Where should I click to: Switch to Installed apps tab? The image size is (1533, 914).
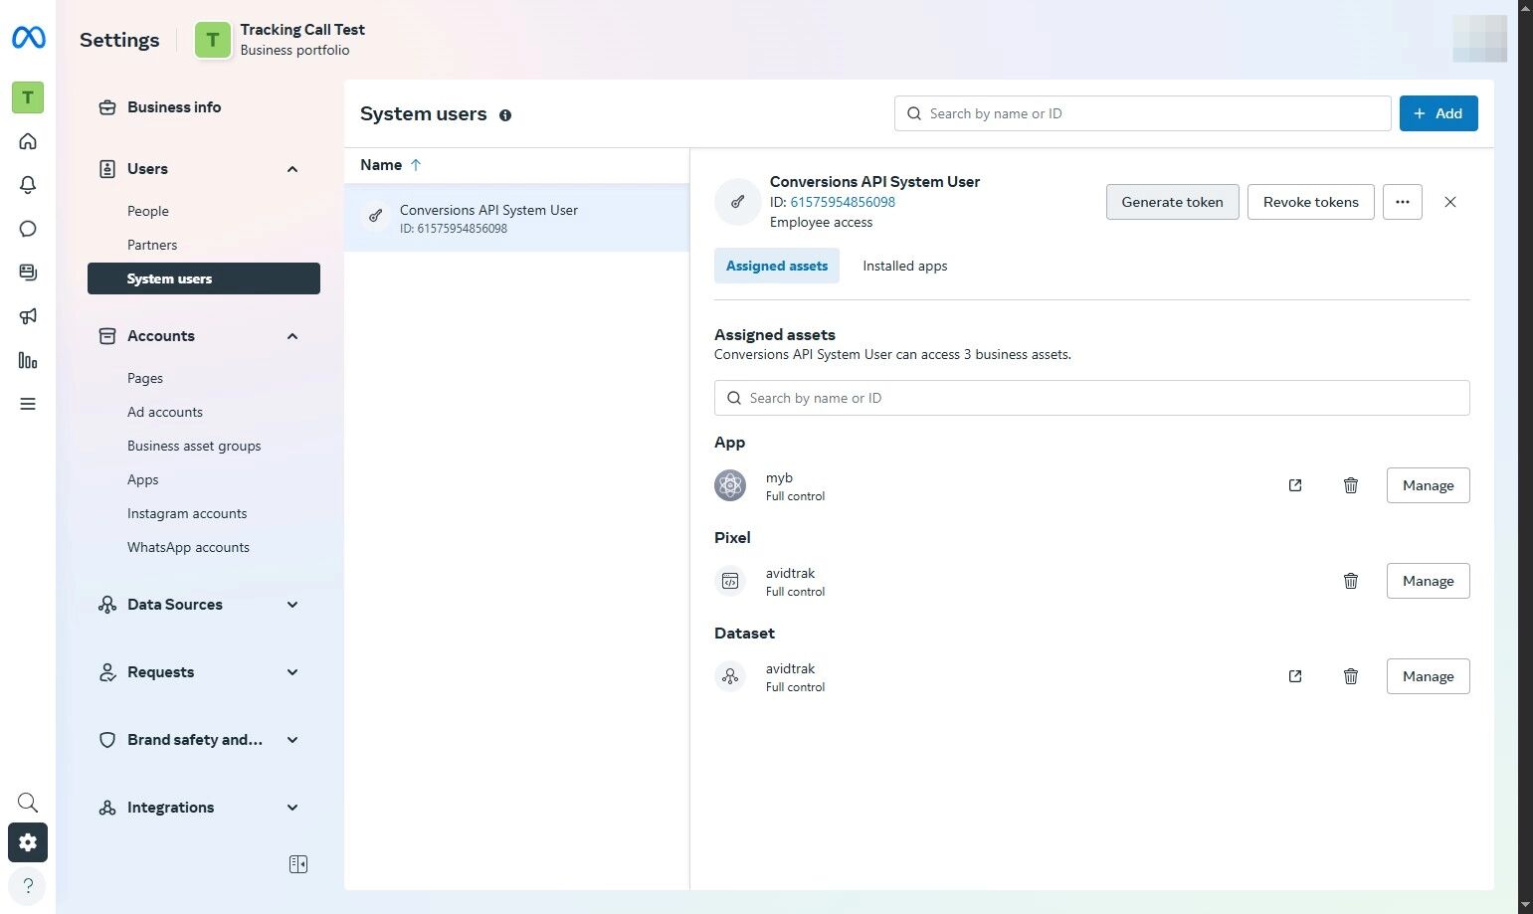pyautogui.click(x=905, y=266)
